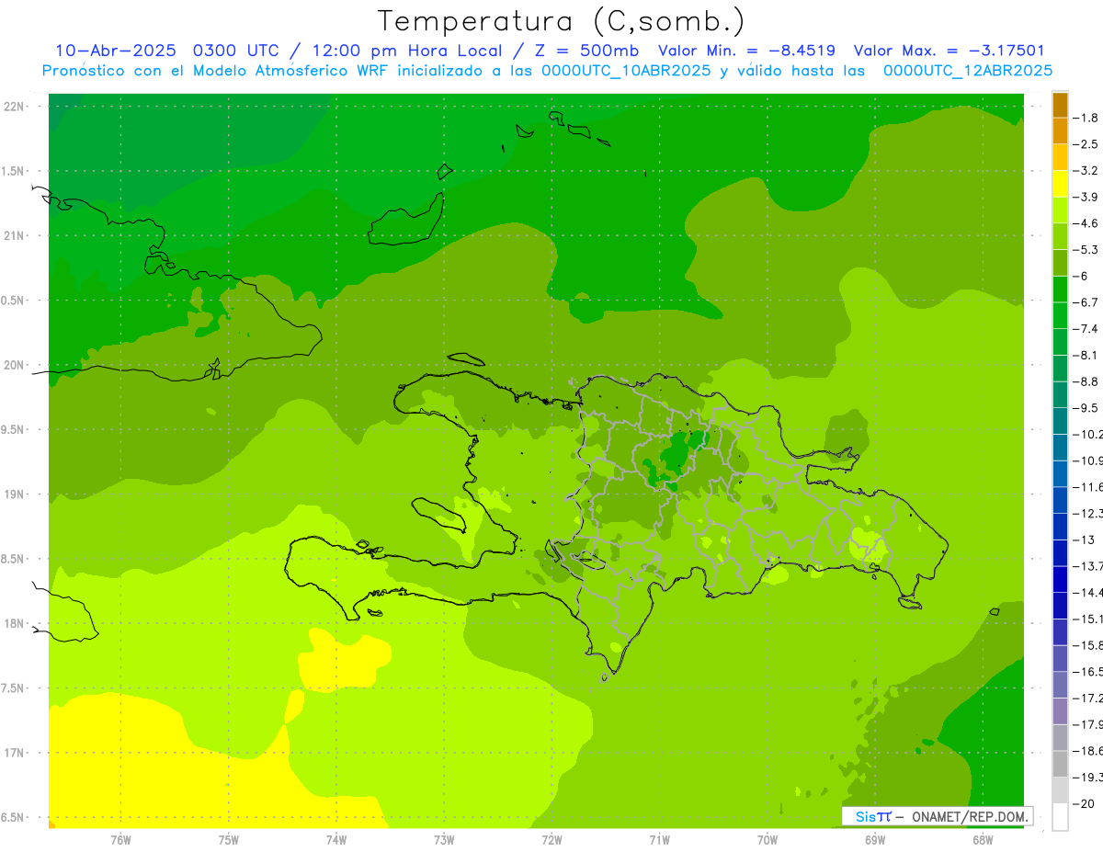Click the '71W' longitude label
This screenshot has width=1103, height=852.
(659, 840)
